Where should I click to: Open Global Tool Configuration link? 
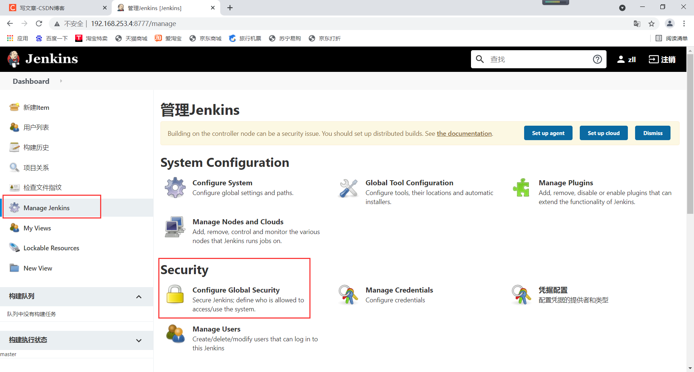pyautogui.click(x=409, y=183)
